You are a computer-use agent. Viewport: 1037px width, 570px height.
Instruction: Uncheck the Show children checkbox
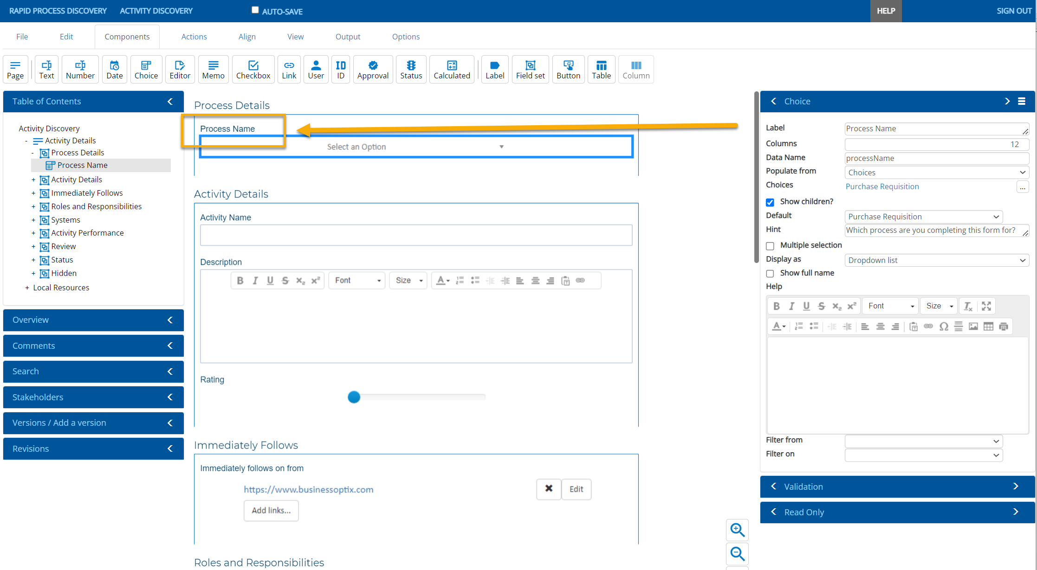click(770, 202)
